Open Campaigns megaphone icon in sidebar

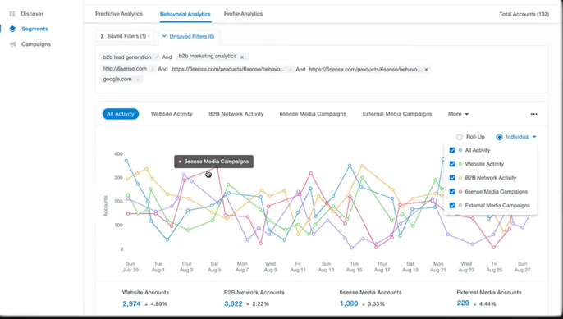tap(12, 44)
